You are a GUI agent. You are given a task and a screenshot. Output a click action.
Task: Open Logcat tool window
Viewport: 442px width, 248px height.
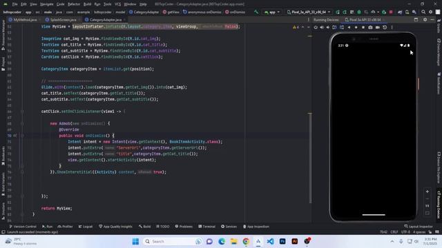coord(86,227)
